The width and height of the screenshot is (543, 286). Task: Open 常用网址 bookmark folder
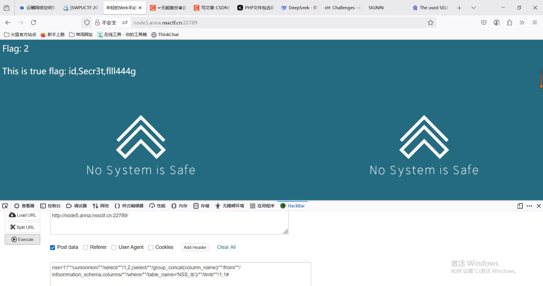[x=81, y=34]
